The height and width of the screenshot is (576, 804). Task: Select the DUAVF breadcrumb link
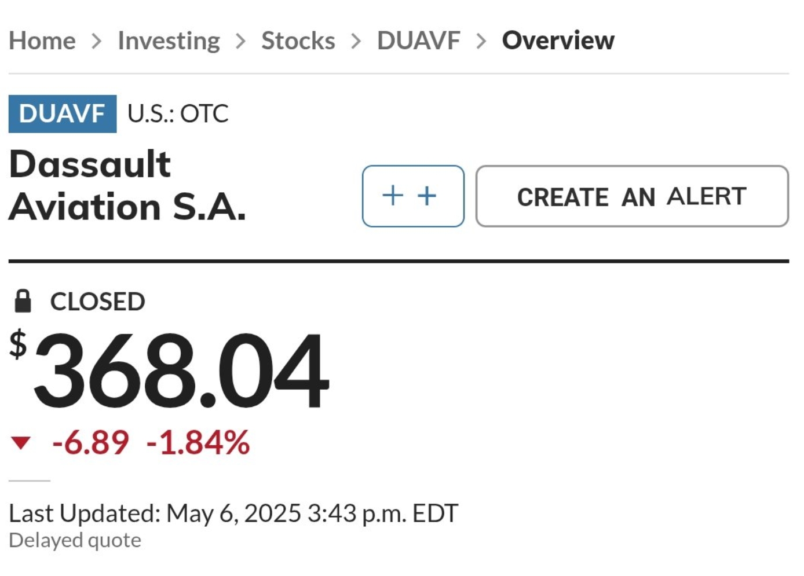click(419, 41)
